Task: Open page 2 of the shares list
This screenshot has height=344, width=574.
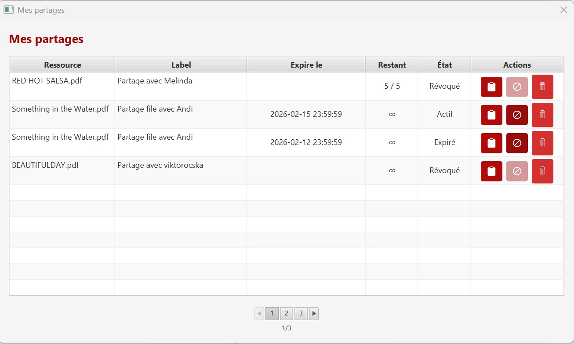Action: pos(286,313)
